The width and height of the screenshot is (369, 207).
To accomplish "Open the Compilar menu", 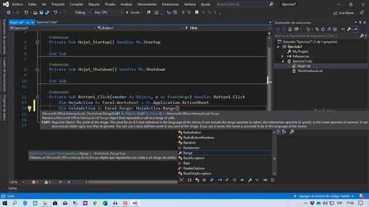I will 76,5.
